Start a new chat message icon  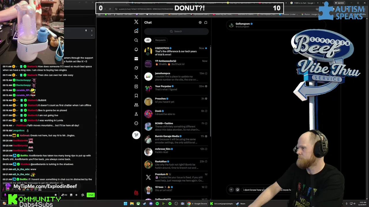[x=206, y=22]
